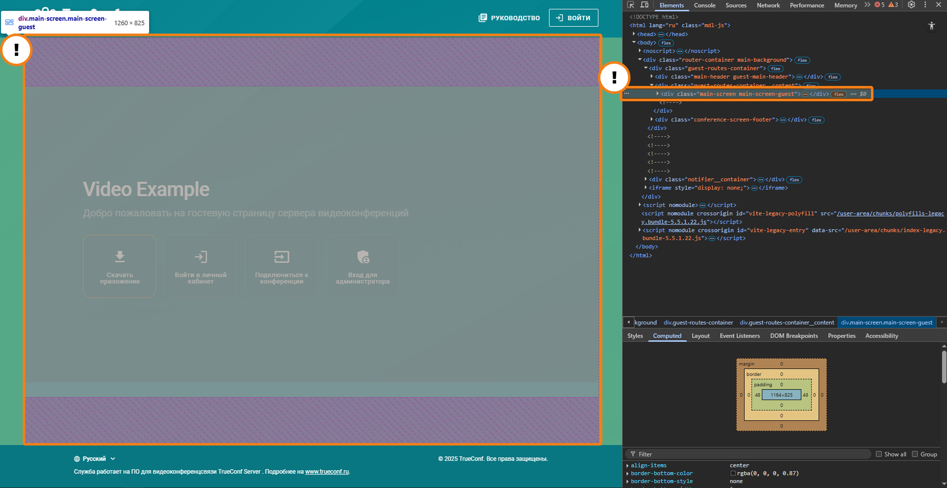Expand the align-items computed property
947x488 pixels.
(628, 465)
